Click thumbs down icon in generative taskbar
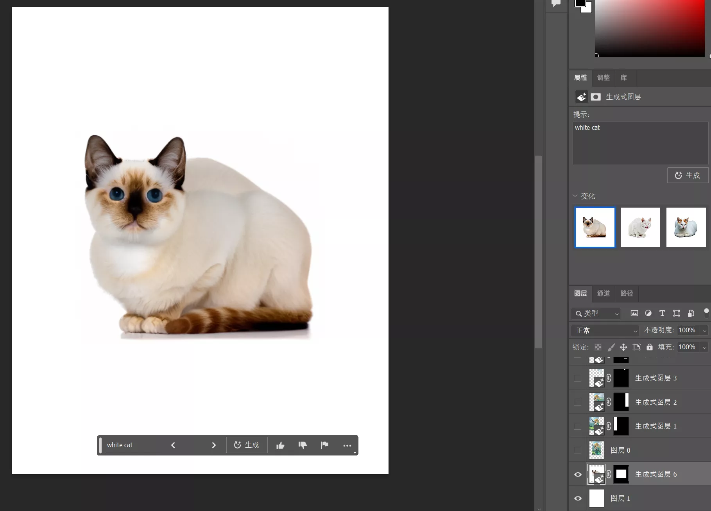The image size is (711, 511). click(x=303, y=445)
